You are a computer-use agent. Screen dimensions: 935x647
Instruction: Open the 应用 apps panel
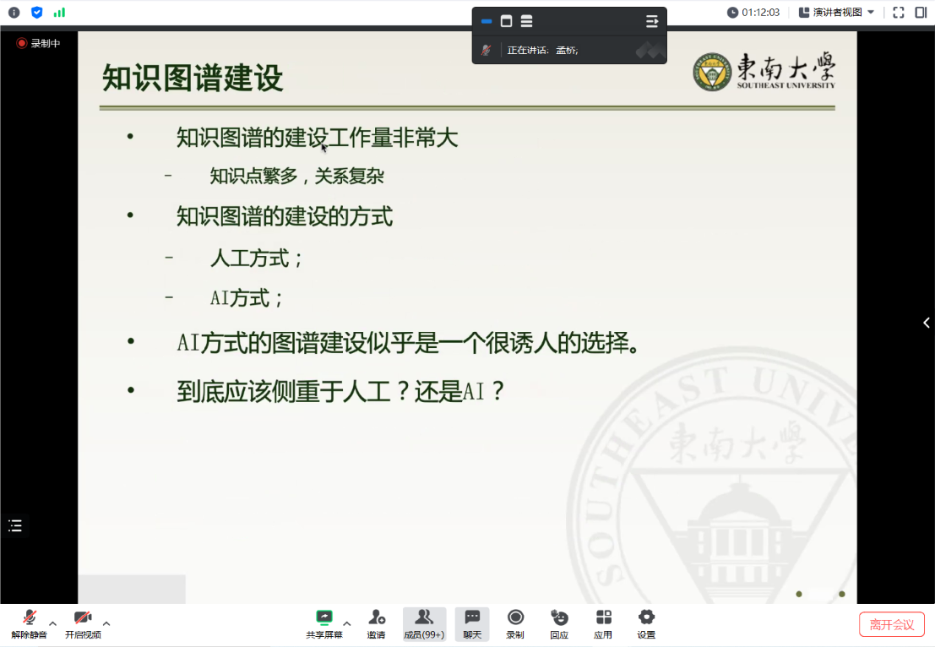603,624
